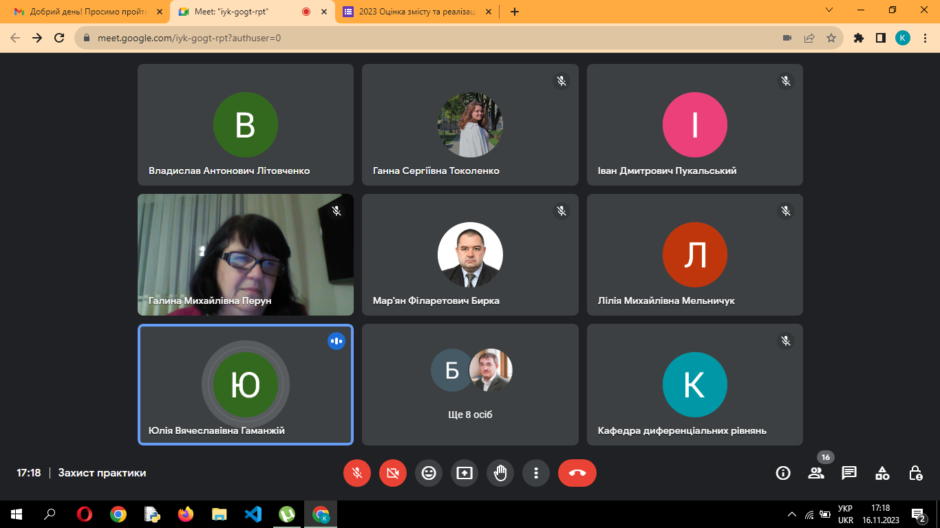The width and height of the screenshot is (940, 528).
Task: Click the system clock 17:18 16.11.2023
Action: [880, 514]
